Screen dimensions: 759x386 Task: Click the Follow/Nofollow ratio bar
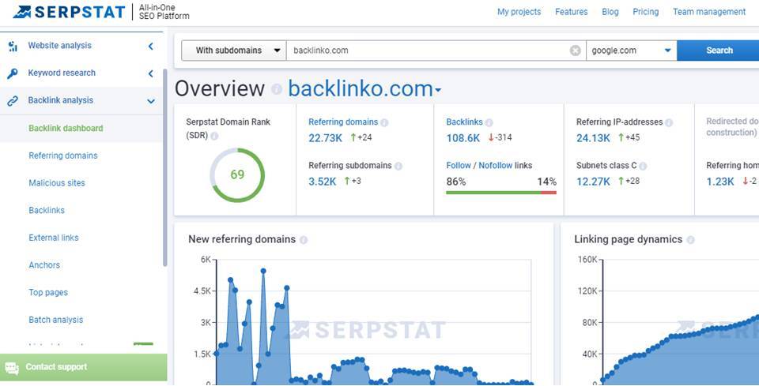[x=501, y=193]
